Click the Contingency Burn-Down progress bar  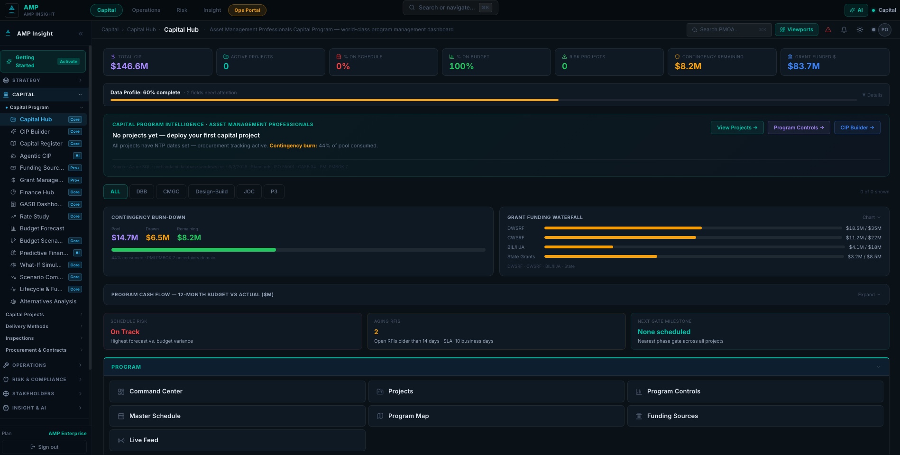point(298,250)
